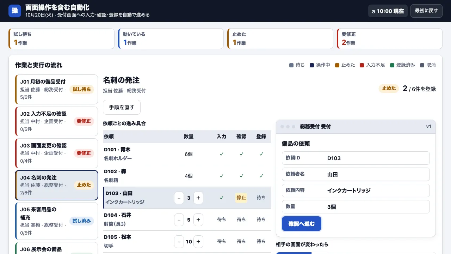
Task: Open job J01 月初の備品受付
Action: tap(56, 89)
